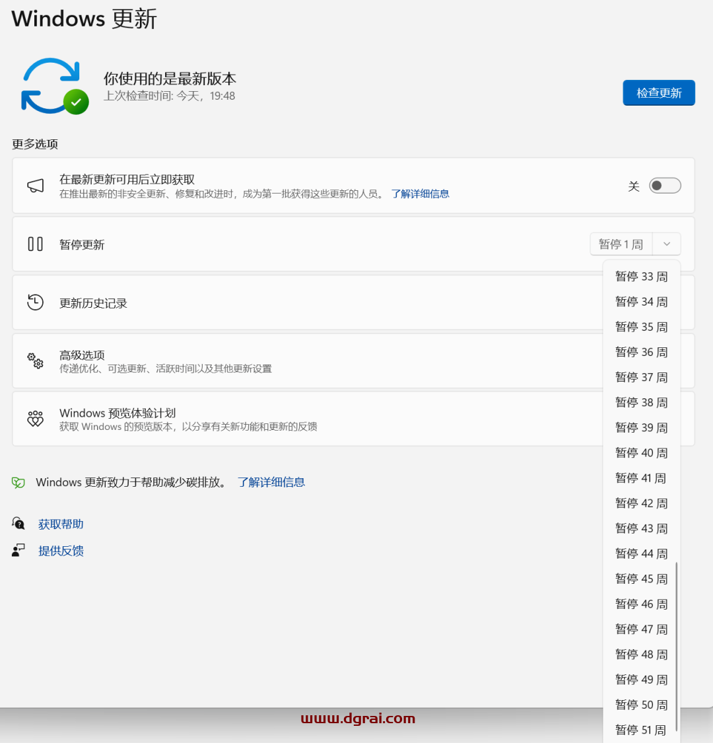Click the 提供反馈 feedback icon
Image resolution: width=713 pixels, height=743 pixels.
18,550
